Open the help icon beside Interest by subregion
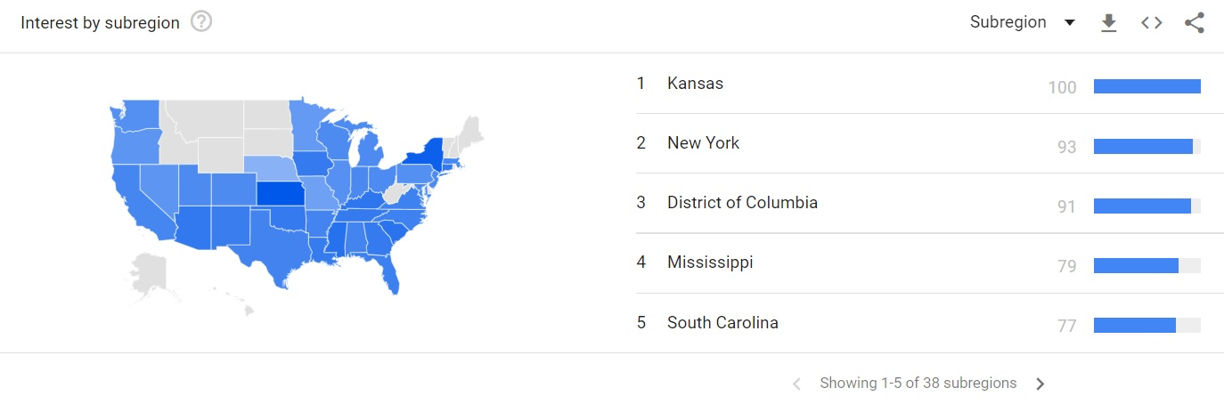1224x412 pixels. (x=201, y=22)
